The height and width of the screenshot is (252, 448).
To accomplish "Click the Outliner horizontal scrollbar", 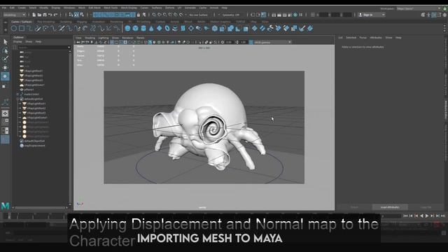I will tap(39, 208).
